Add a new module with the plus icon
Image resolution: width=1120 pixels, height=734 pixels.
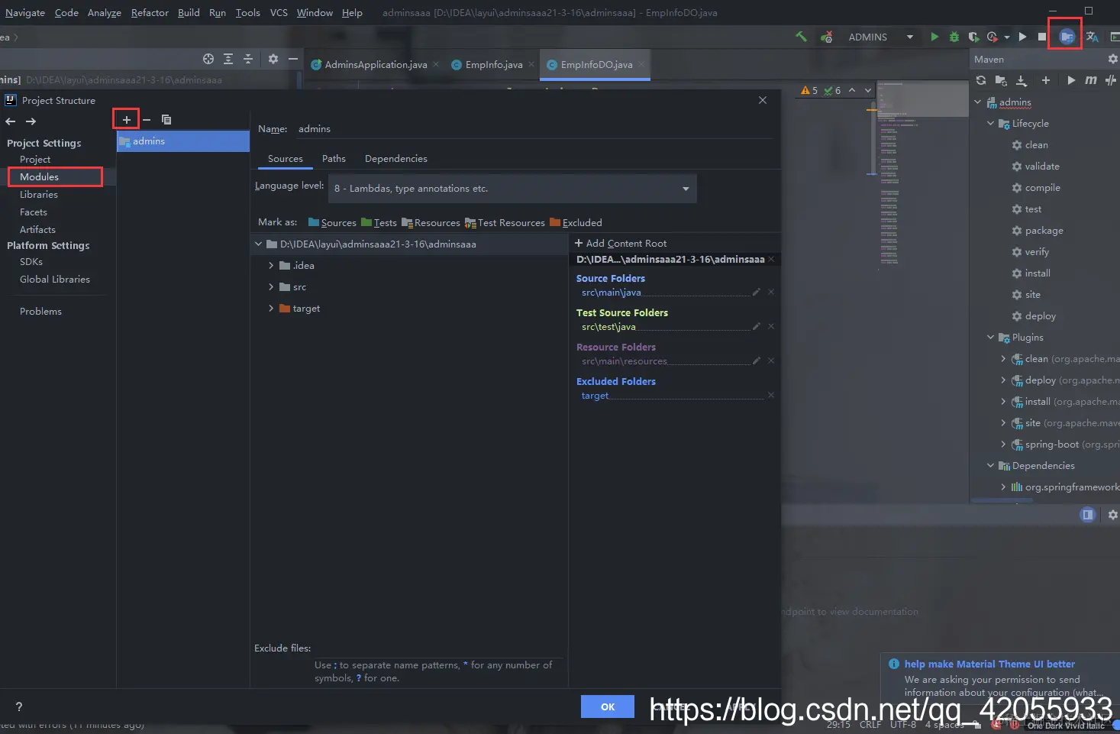[x=127, y=119]
